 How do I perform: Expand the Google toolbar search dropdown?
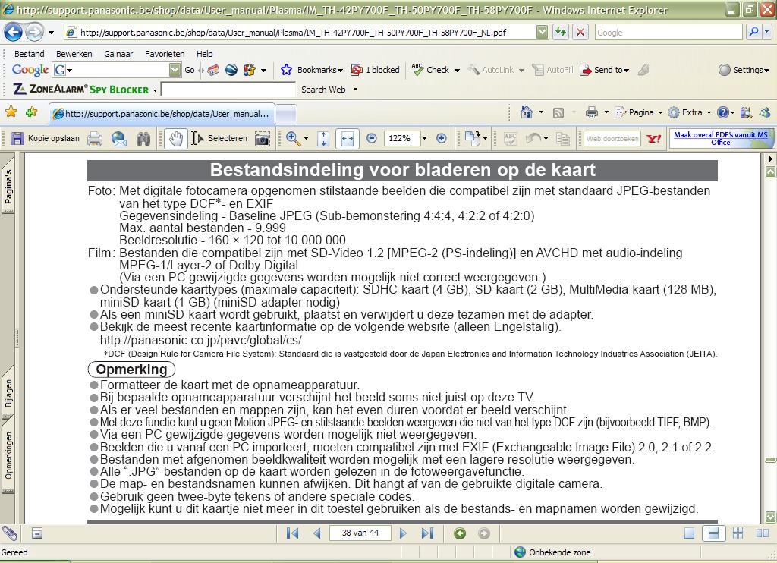click(175, 70)
